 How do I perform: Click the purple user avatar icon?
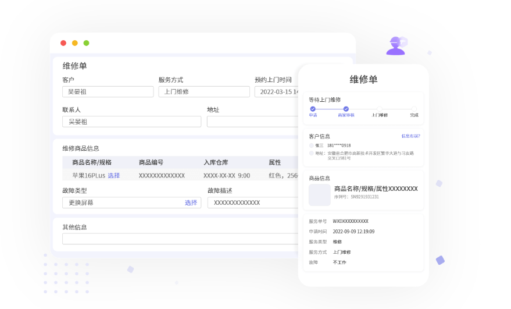tap(396, 45)
